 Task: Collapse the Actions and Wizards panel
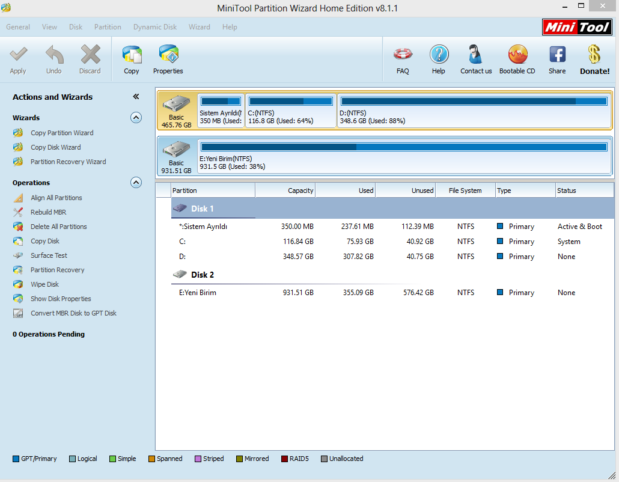point(136,97)
